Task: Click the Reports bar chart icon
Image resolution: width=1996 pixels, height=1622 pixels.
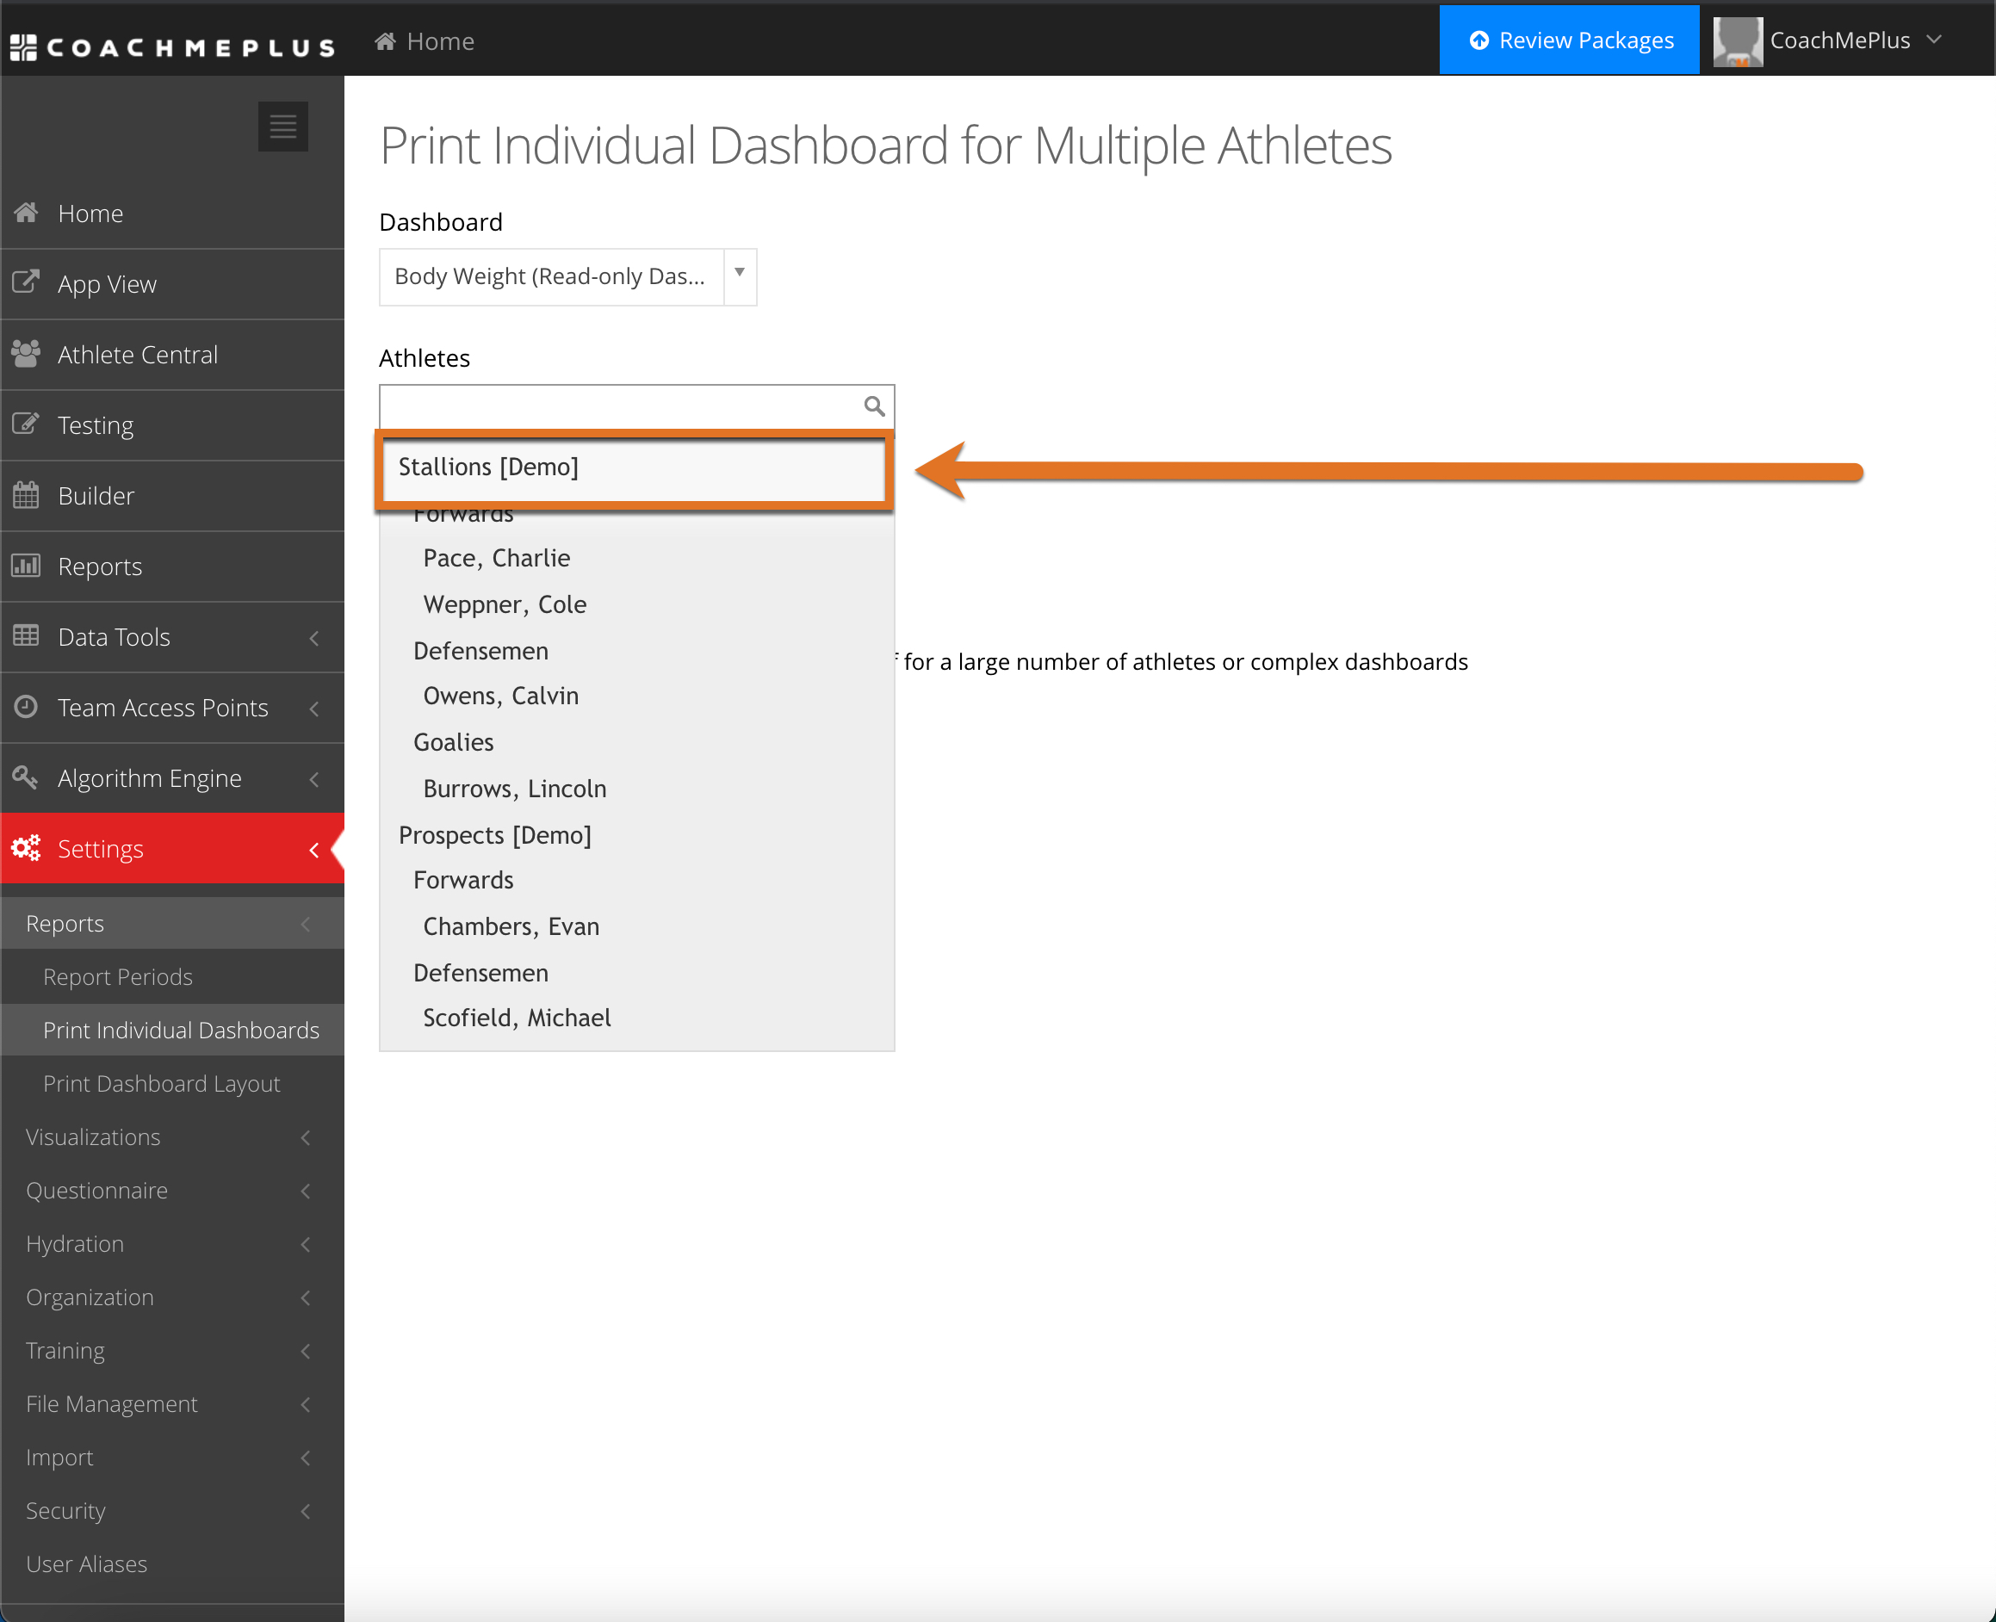Action: click(26, 566)
